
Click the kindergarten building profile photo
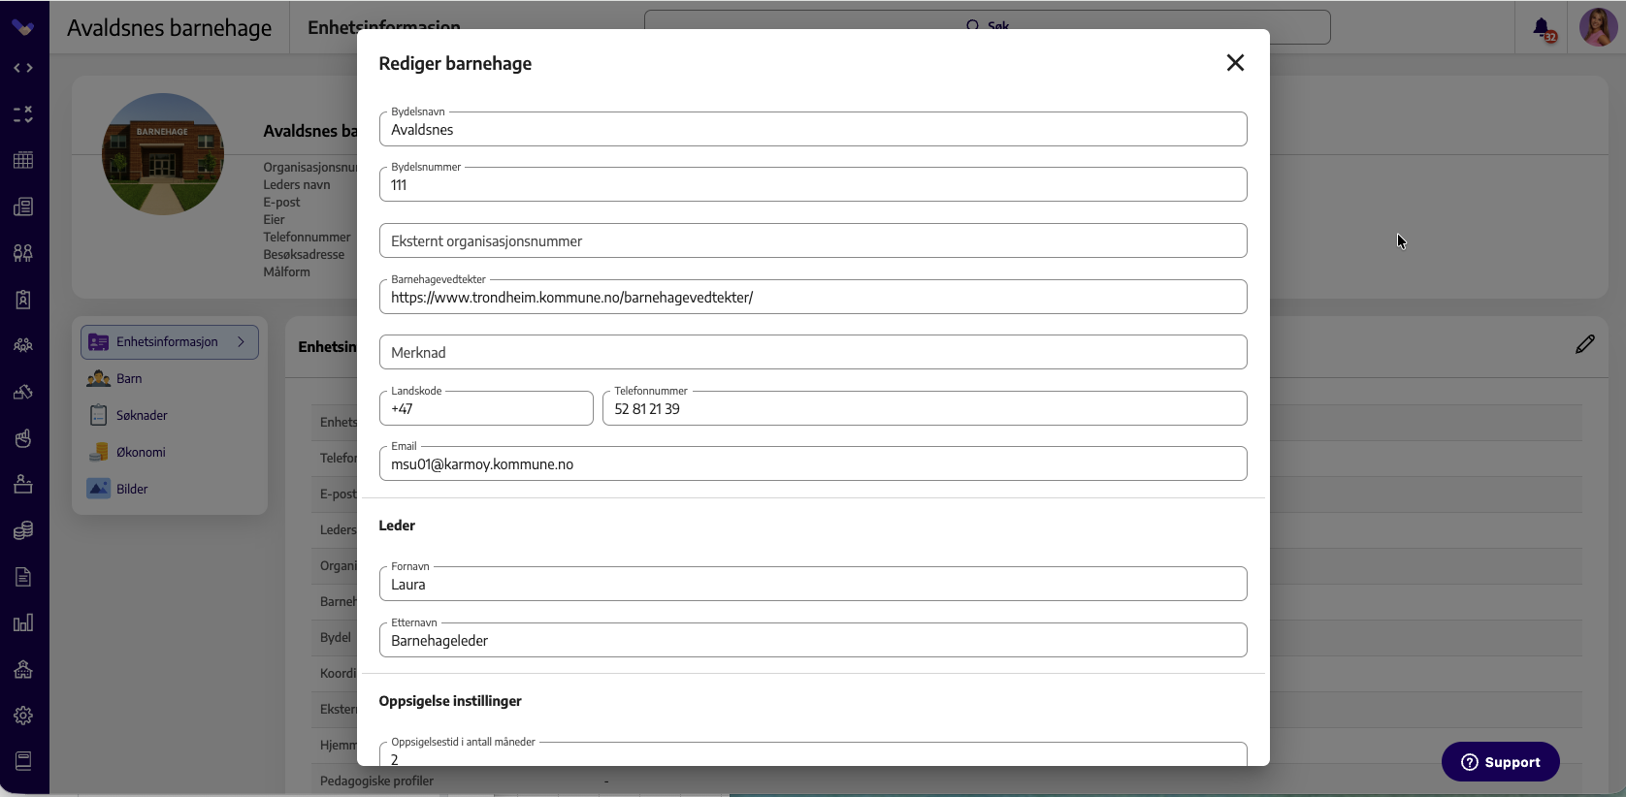pyautogui.click(x=163, y=154)
